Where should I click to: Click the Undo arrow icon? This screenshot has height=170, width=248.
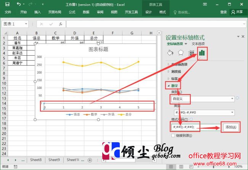[x=19, y=4]
